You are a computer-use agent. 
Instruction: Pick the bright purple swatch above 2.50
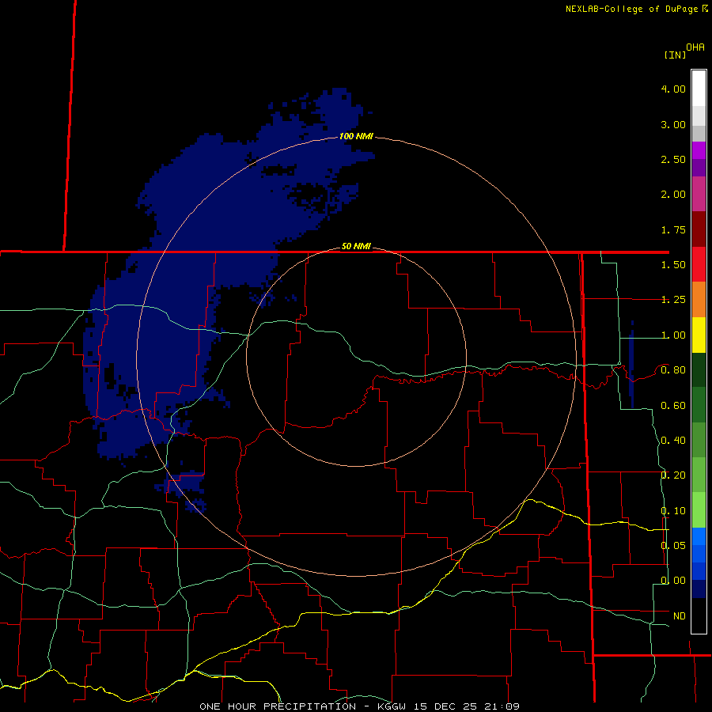pos(699,150)
